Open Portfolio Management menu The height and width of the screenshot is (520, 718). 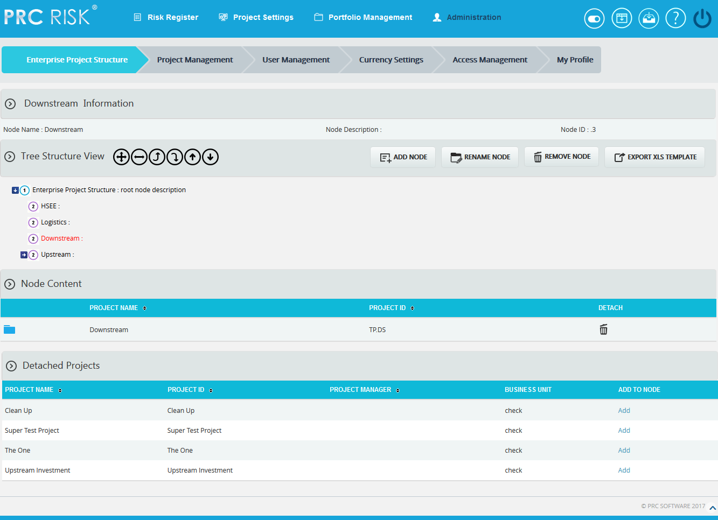(x=363, y=17)
